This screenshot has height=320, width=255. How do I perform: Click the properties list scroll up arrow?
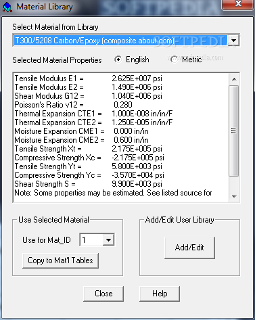tap(234, 79)
